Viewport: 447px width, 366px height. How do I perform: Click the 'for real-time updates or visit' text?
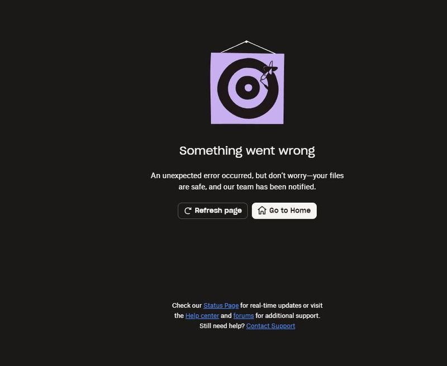[282, 305]
